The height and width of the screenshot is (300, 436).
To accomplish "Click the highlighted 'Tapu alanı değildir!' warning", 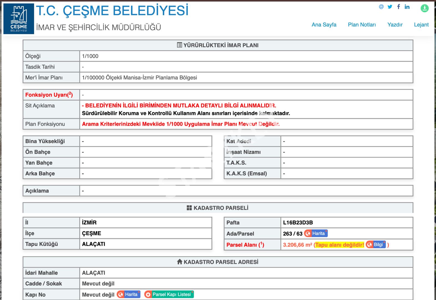I will 339,245.
